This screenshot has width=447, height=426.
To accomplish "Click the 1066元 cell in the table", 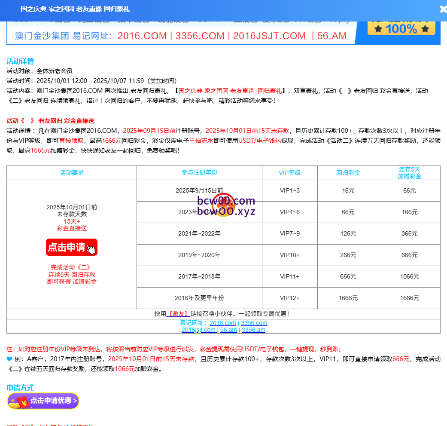I will click(409, 276).
